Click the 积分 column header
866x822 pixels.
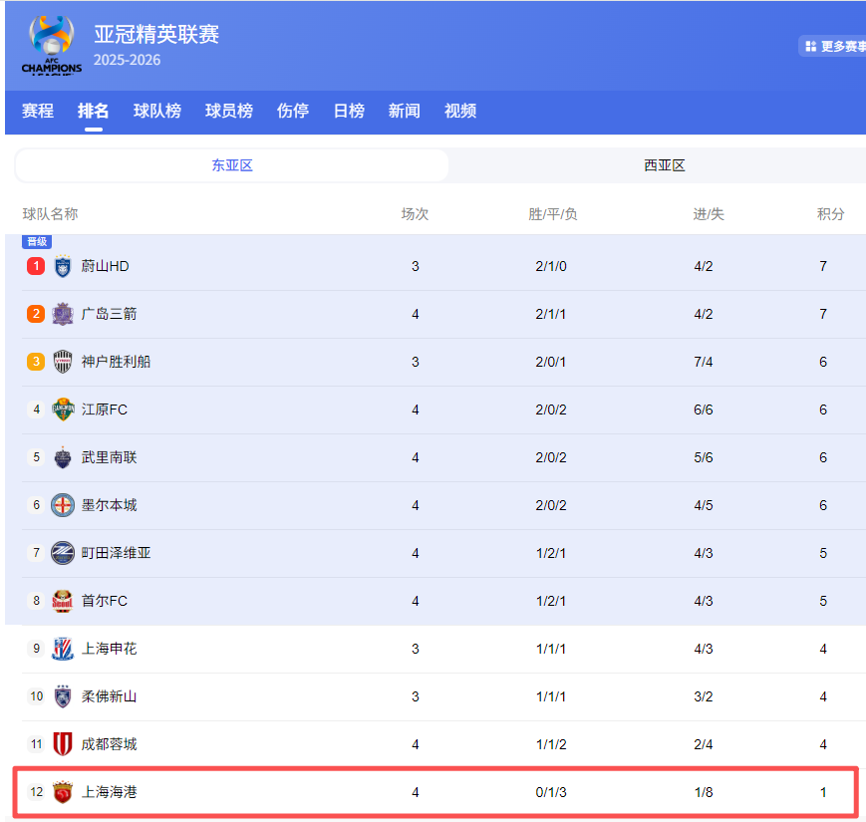(831, 214)
